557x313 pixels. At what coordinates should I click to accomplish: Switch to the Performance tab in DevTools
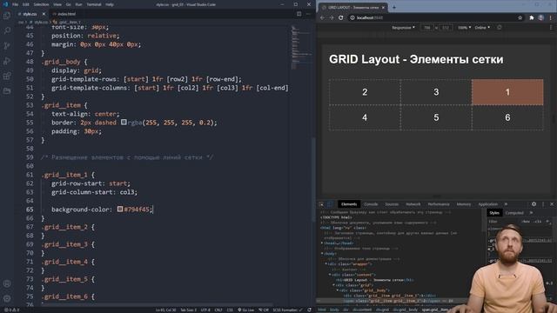pos(439,204)
